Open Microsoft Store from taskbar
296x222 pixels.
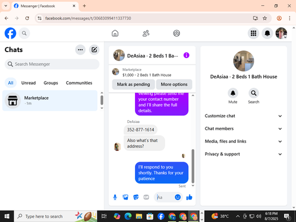pyautogui.click(x=150, y=217)
